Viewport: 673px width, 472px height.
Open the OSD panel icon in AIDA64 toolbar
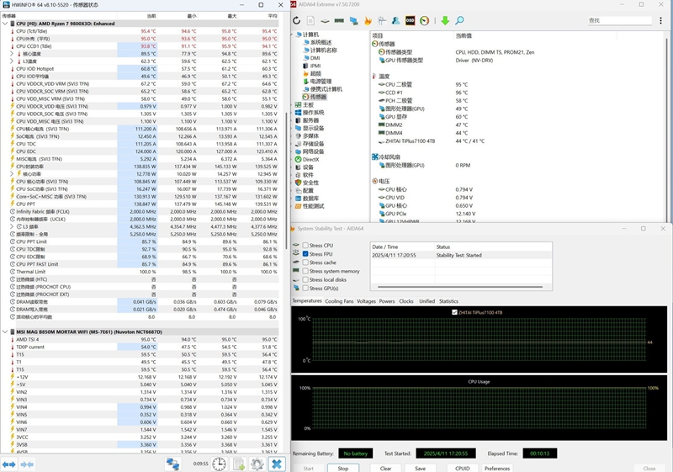coord(410,20)
